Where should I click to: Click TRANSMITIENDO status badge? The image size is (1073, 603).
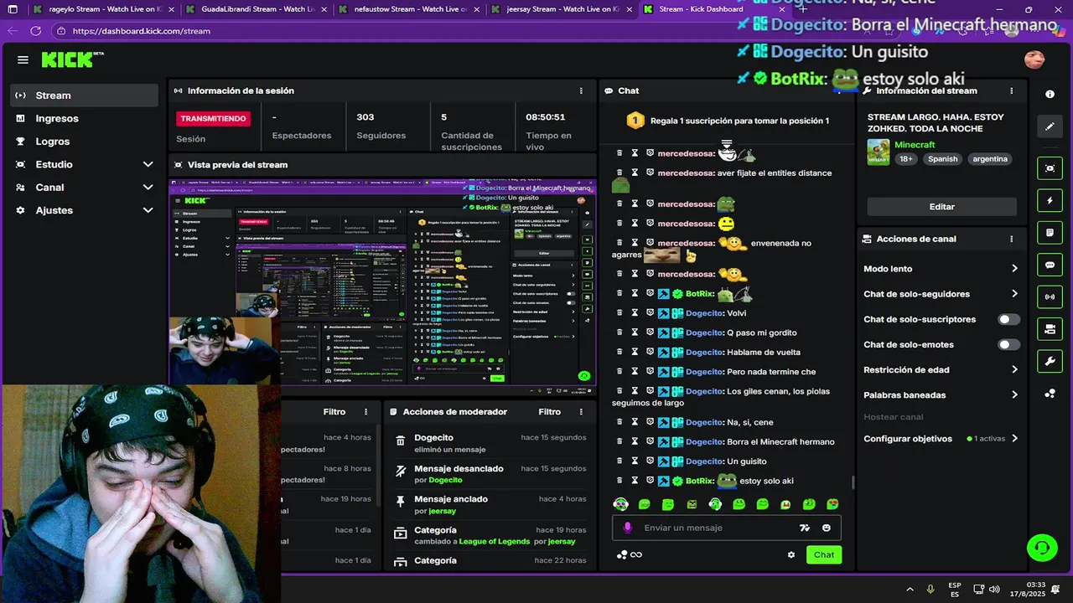[x=213, y=119]
